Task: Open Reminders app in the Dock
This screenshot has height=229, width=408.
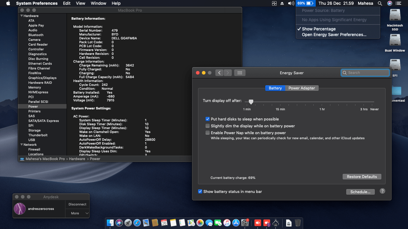Action: [x=182, y=223]
